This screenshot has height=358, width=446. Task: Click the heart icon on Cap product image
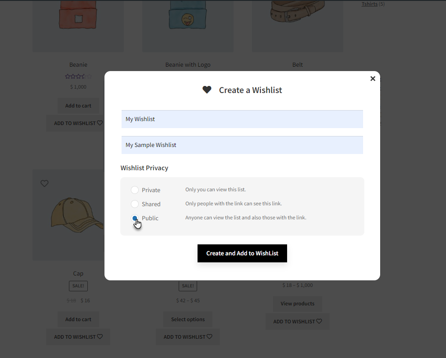click(x=44, y=183)
